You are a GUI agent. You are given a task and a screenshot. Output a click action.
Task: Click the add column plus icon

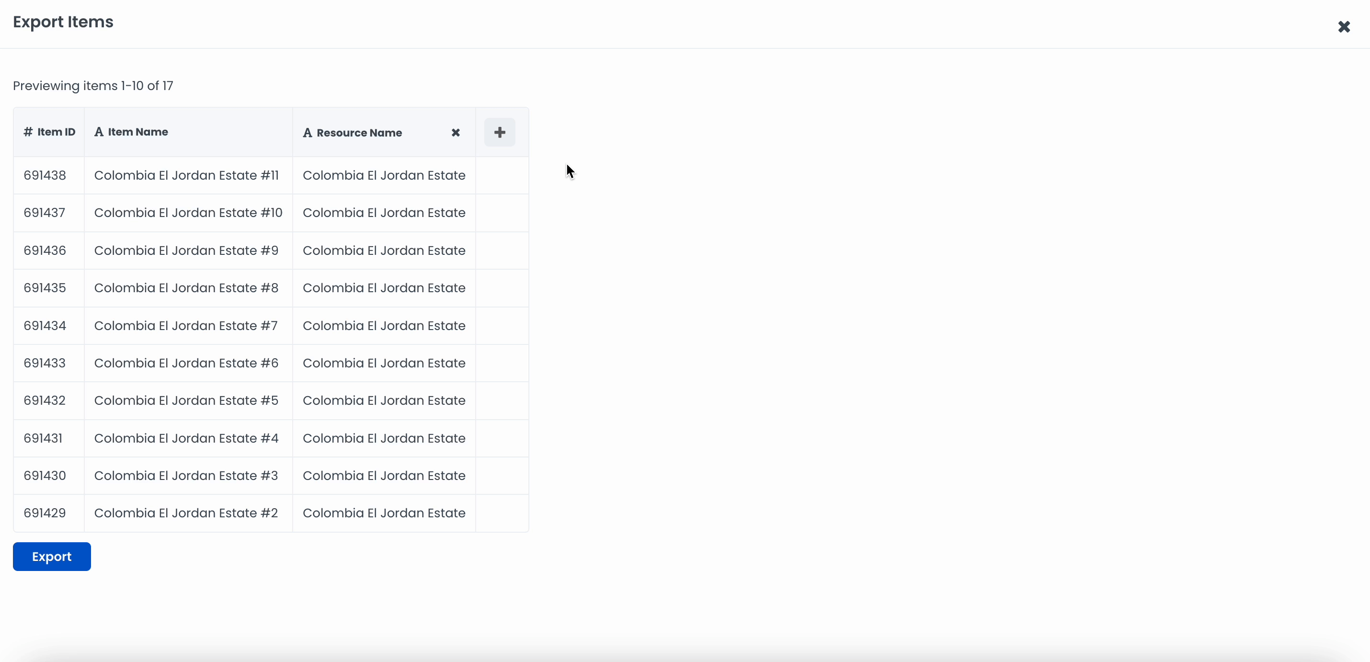click(500, 132)
